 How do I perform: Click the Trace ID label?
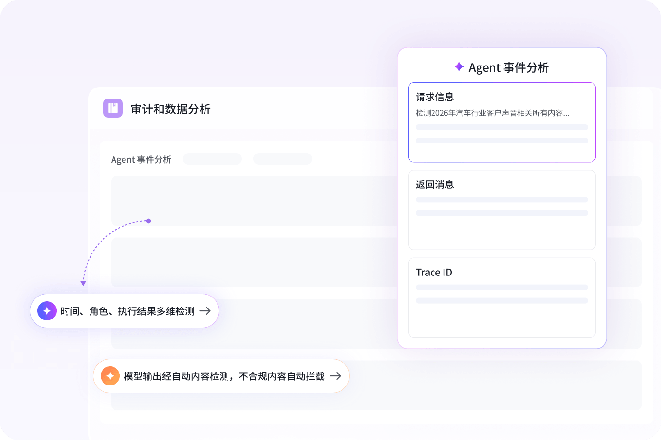[x=434, y=272]
